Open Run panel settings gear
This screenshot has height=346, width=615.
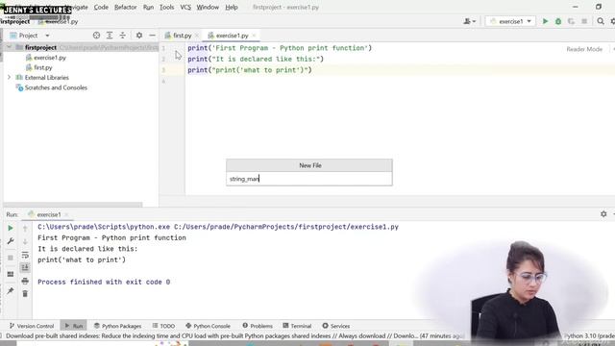point(603,213)
